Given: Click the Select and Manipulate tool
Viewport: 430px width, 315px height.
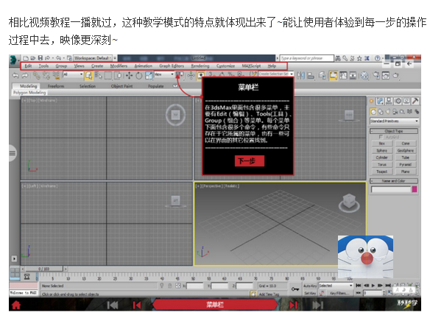Looking at the screenshot, I should click(x=191, y=75).
